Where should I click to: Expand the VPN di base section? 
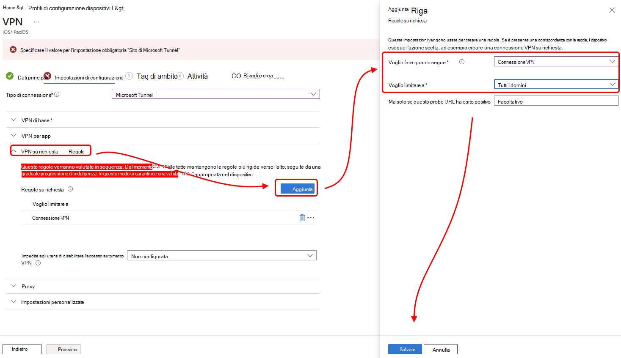pyautogui.click(x=163, y=120)
